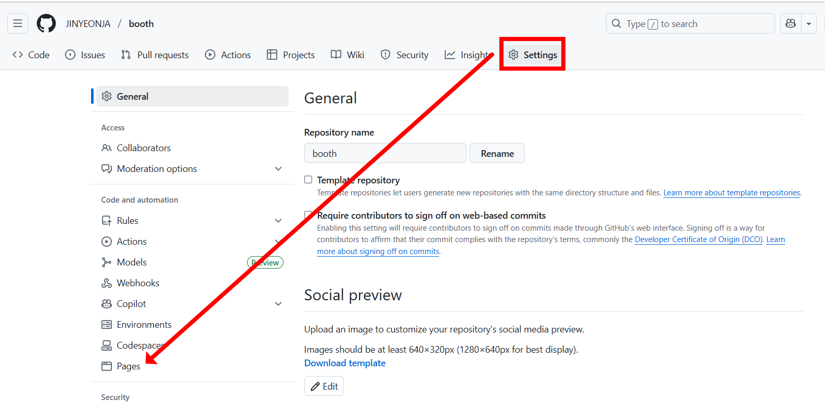Click the search magnifier icon
This screenshot has height=413, width=825.
(616, 23)
